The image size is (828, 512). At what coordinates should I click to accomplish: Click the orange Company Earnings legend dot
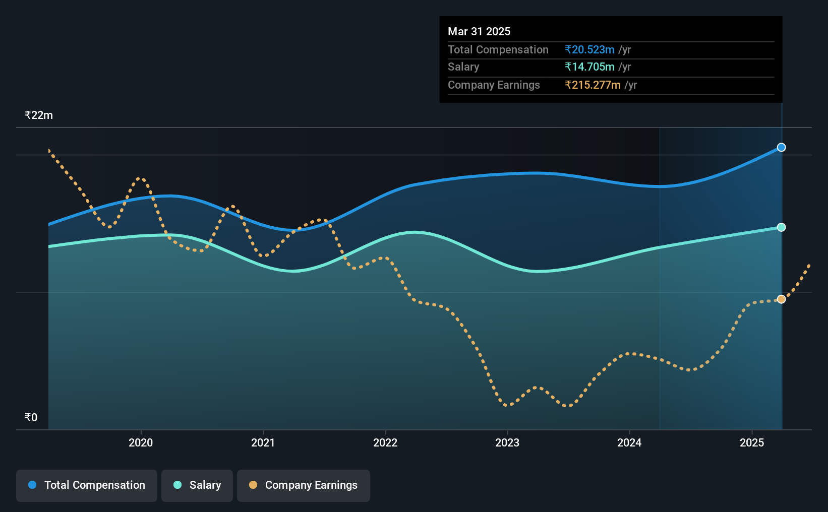253,485
